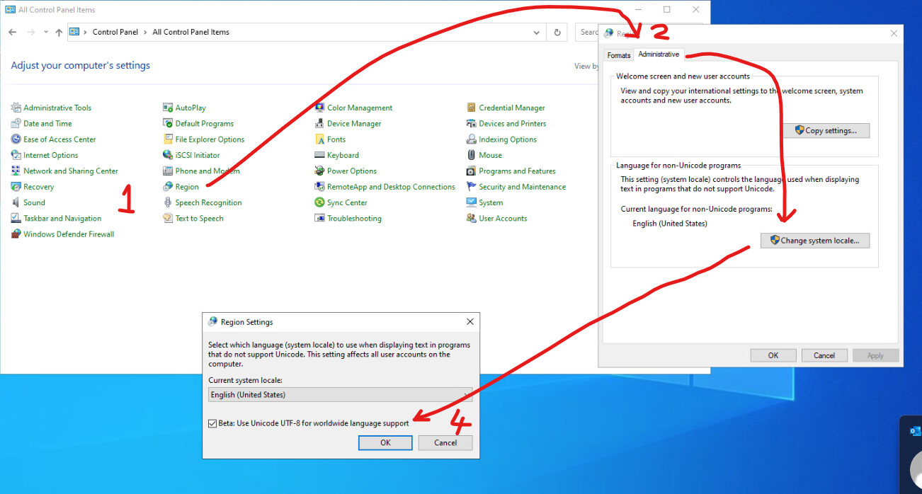Image resolution: width=922 pixels, height=494 pixels.
Task: Click the Windows Defender Firewall icon
Action: click(x=16, y=234)
